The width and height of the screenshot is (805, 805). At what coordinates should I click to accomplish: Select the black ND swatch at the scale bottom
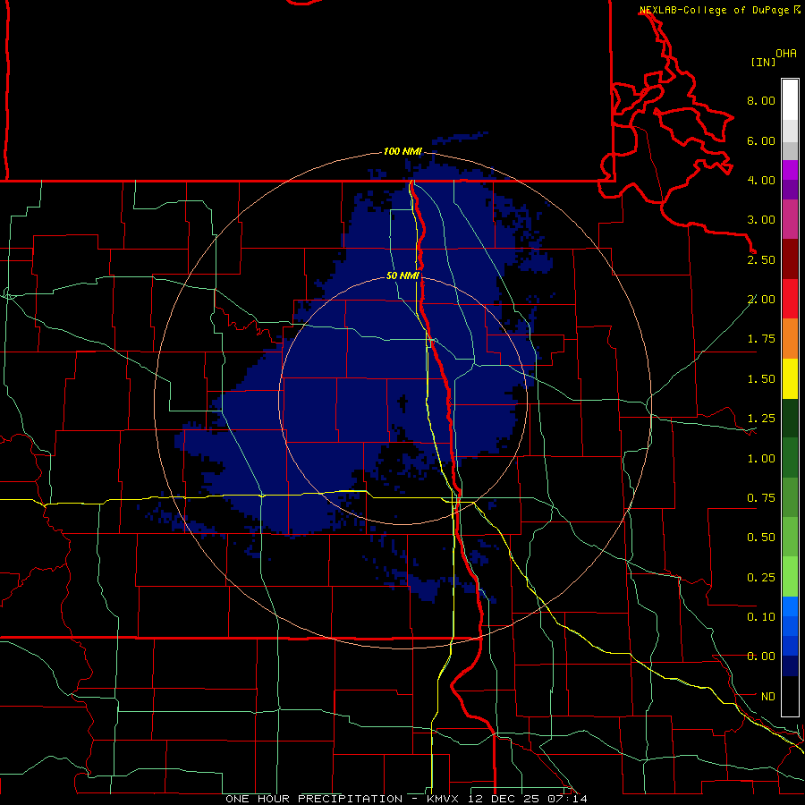tap(790, 696)
